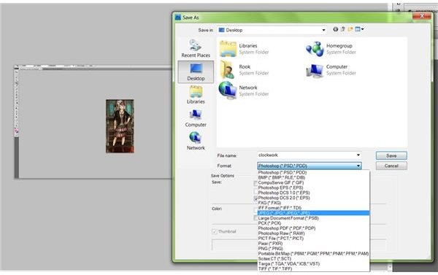Choose TIFF format option

[x=313, y=268]
